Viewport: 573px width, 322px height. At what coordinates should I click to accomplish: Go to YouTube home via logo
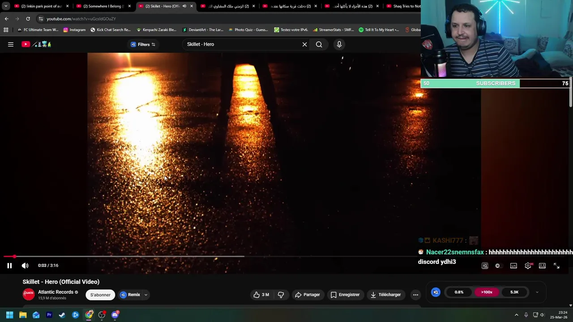tap(37, 44)
